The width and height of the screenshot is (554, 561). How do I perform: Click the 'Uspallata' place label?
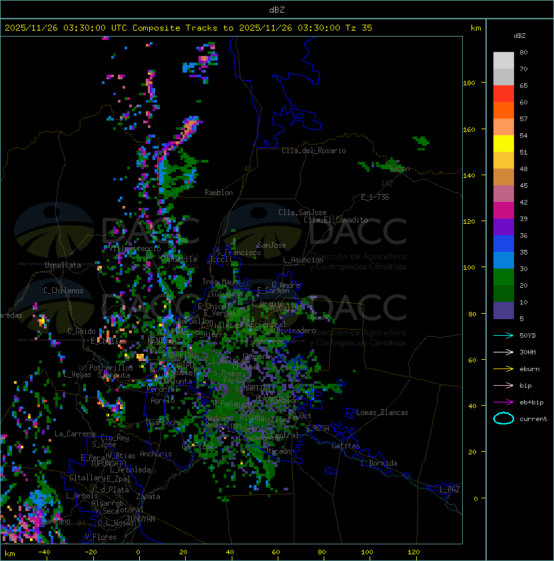pyautogui.click(x=63, y=265)
